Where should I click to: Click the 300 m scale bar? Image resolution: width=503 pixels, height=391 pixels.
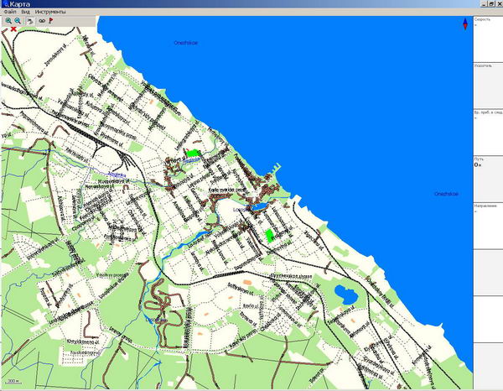click(14, 382)
